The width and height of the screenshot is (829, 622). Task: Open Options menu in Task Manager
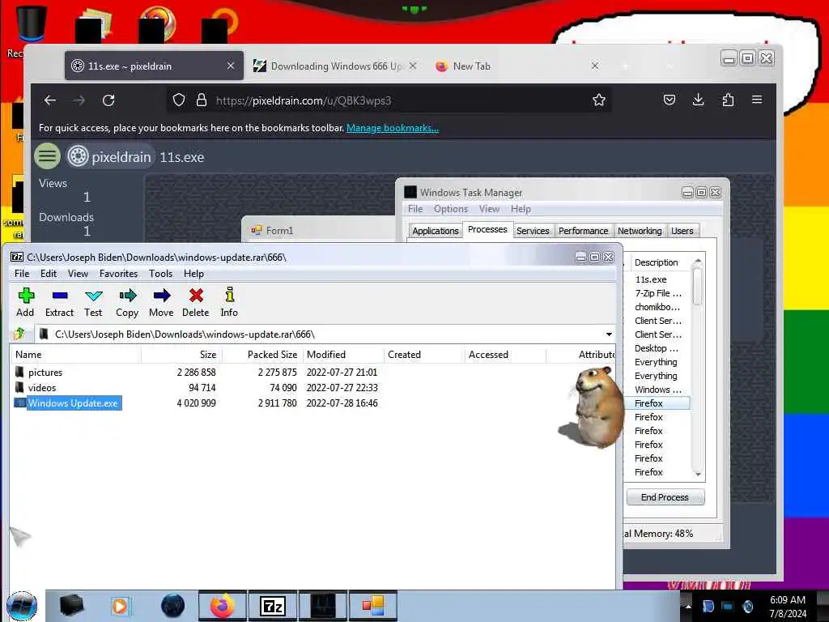450,209
